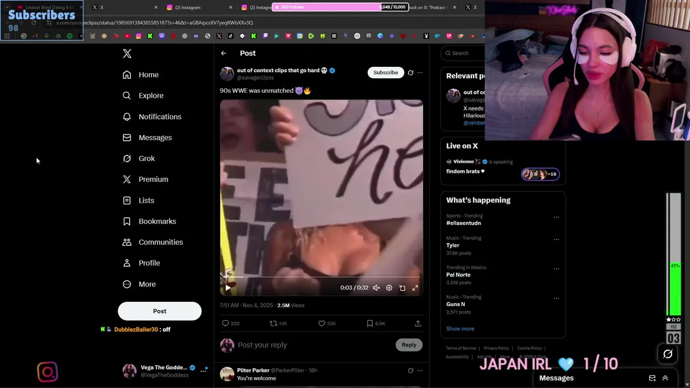
Task: Expand the Messages drawer using the chevrons
Action: coord(665,378)
